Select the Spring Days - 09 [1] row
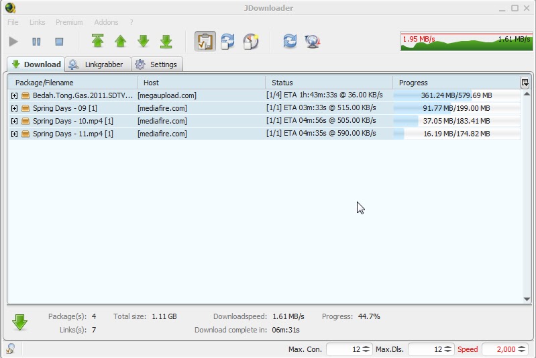The width and height of the screenshot is (536, 358). 264,108
